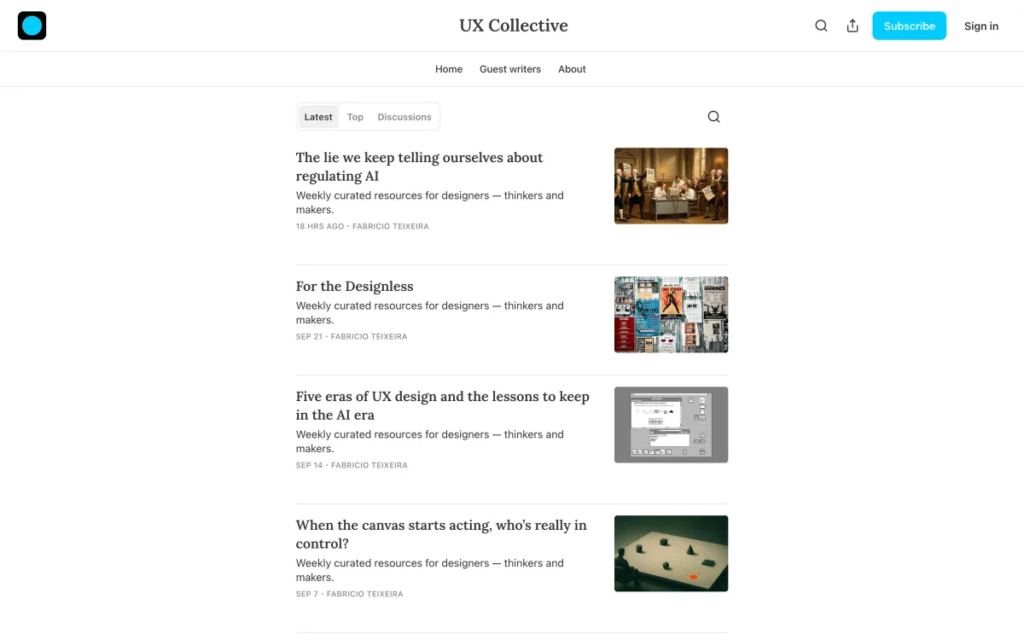
Task: Click the painting thumbnail of the AI regulation post
Action: coord(671,186)
